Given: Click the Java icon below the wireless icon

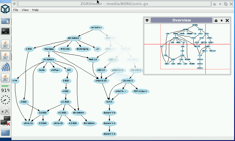Looking at the screenshot, I should point(5,78).
